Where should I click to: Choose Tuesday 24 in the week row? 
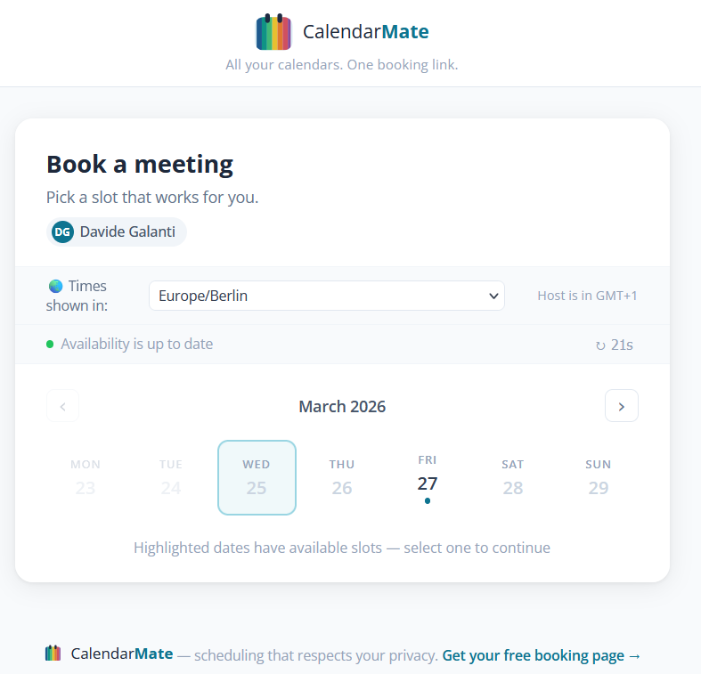[x=171, y=478]
